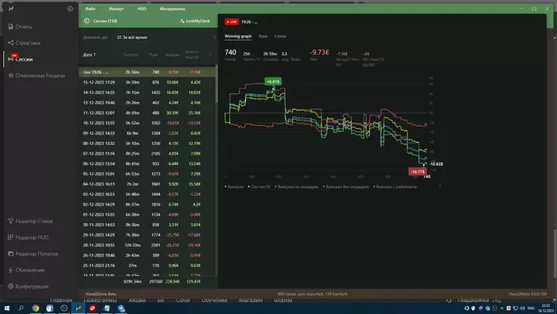The image size is (557, 314).
Task: Select session 28-11-2023 10:55
Action: tap(147, 245)
